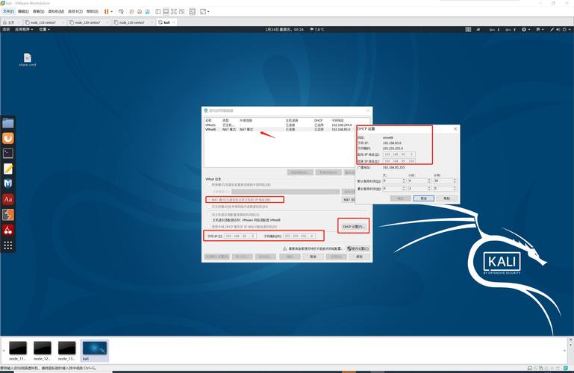Click the revert to snapshot toolbar icon
The image size is (574, 373).
coord(140,12)
